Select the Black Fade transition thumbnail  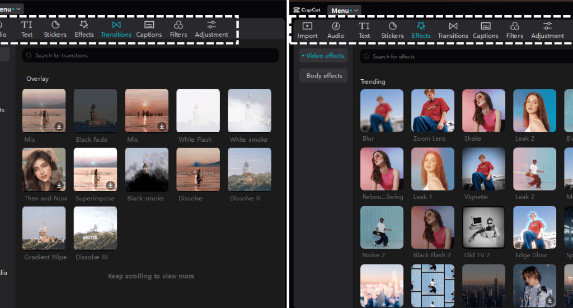[x=95, y=110]
